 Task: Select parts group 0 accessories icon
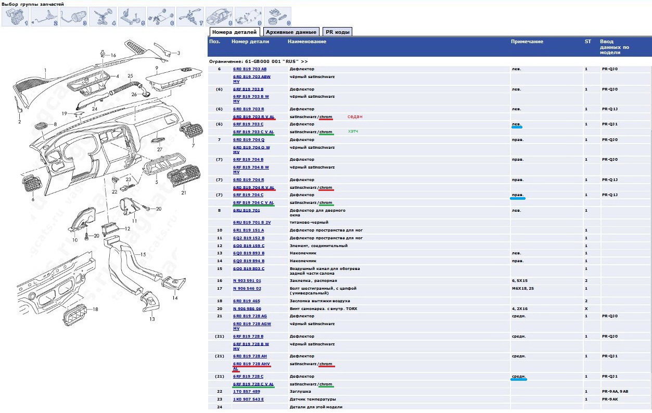click(x=277, y=17)
